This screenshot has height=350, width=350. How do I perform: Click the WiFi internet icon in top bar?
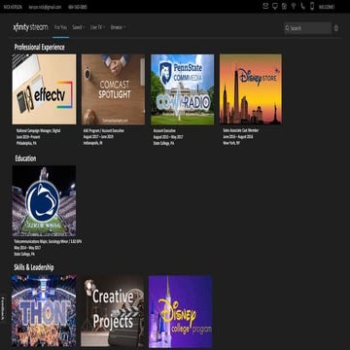294,6
